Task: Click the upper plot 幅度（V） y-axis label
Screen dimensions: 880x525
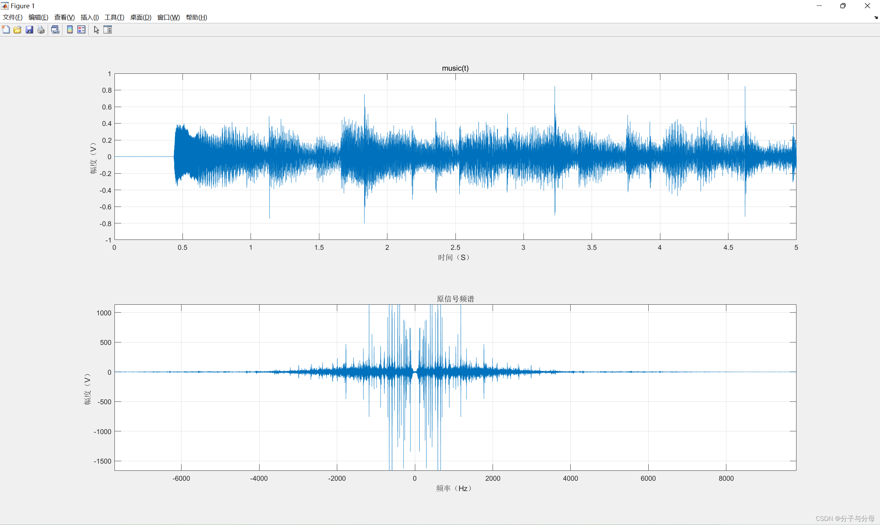Action: [93, 158]
